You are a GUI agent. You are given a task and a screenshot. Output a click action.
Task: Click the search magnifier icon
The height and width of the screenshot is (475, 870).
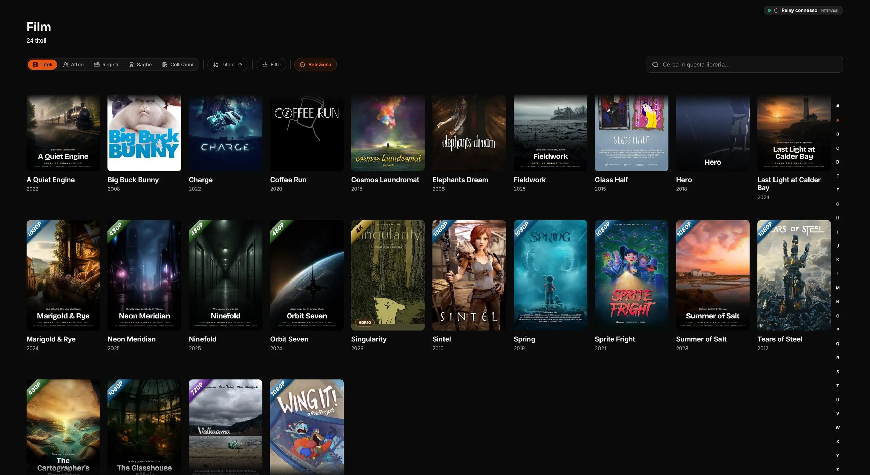point(655,65)
